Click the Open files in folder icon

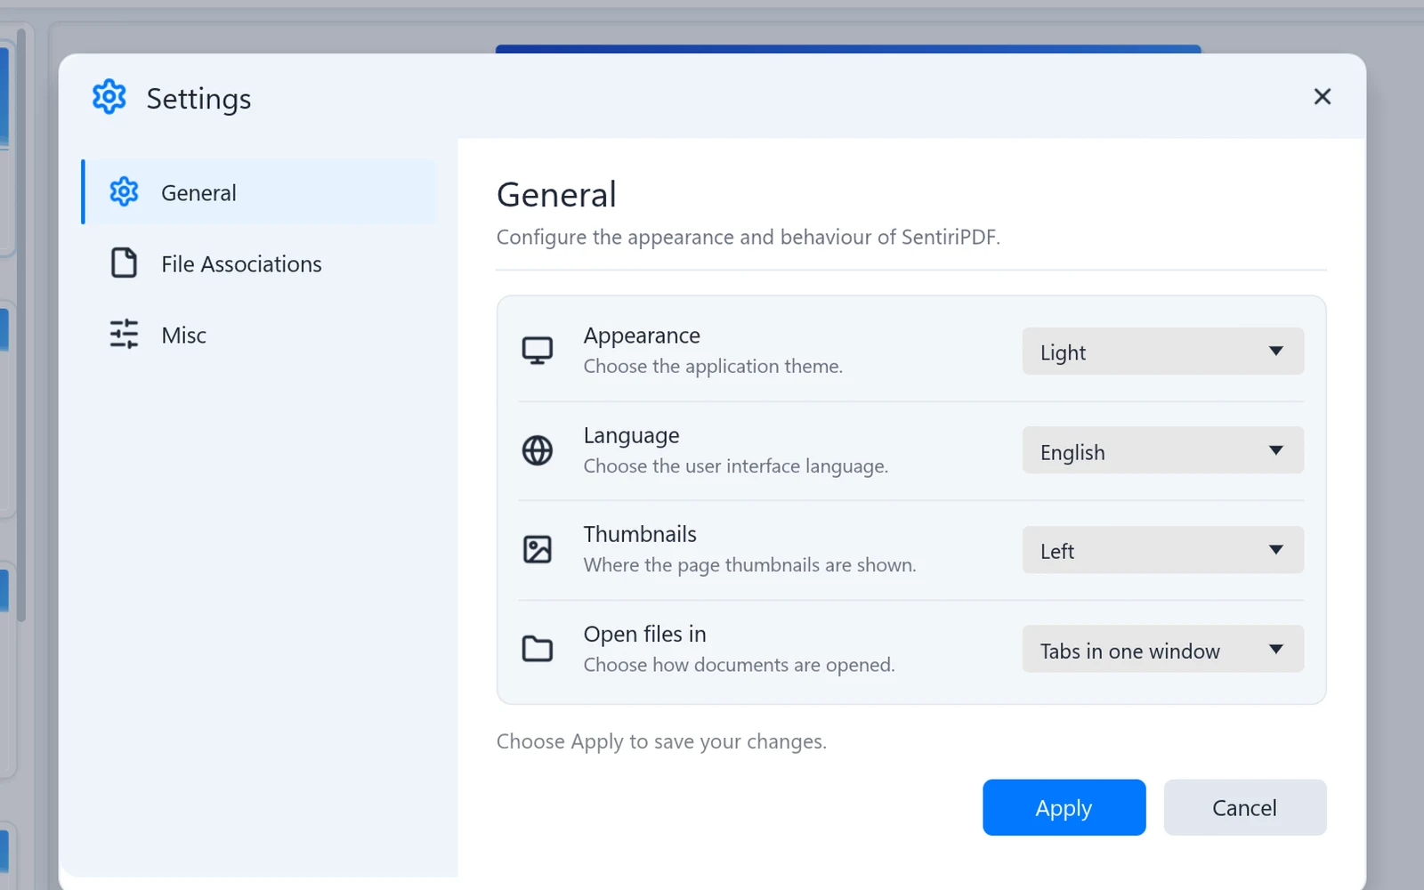click(537, 649)
